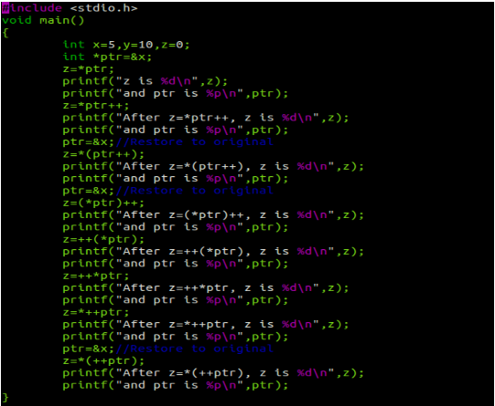
Task: Click the z=++*ptr; statement
Action: (96, 276)
